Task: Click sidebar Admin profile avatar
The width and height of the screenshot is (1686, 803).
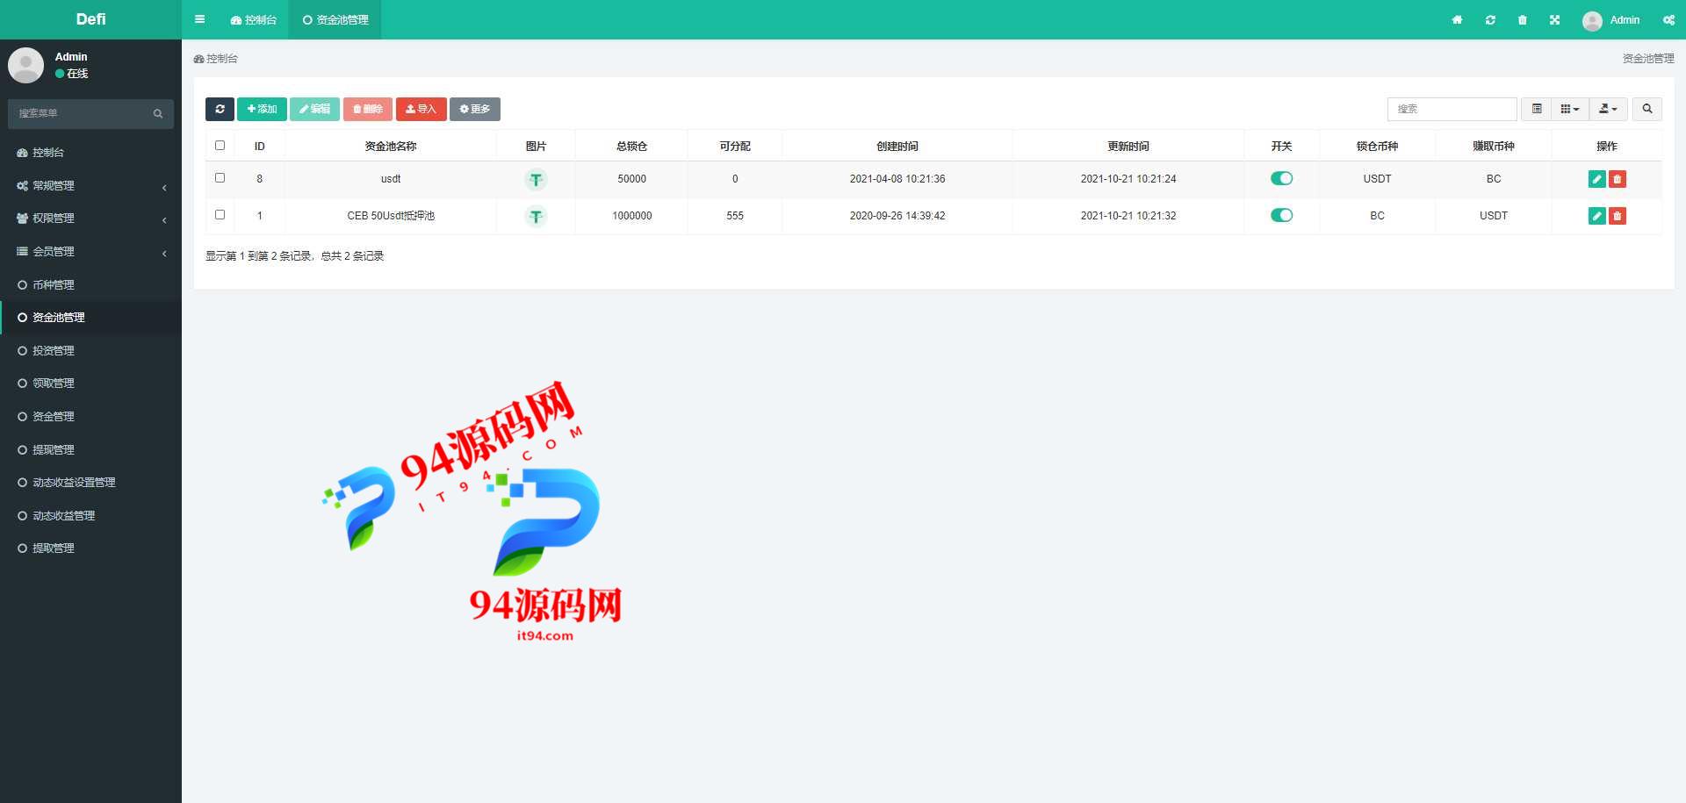Action: click(25, 65)
